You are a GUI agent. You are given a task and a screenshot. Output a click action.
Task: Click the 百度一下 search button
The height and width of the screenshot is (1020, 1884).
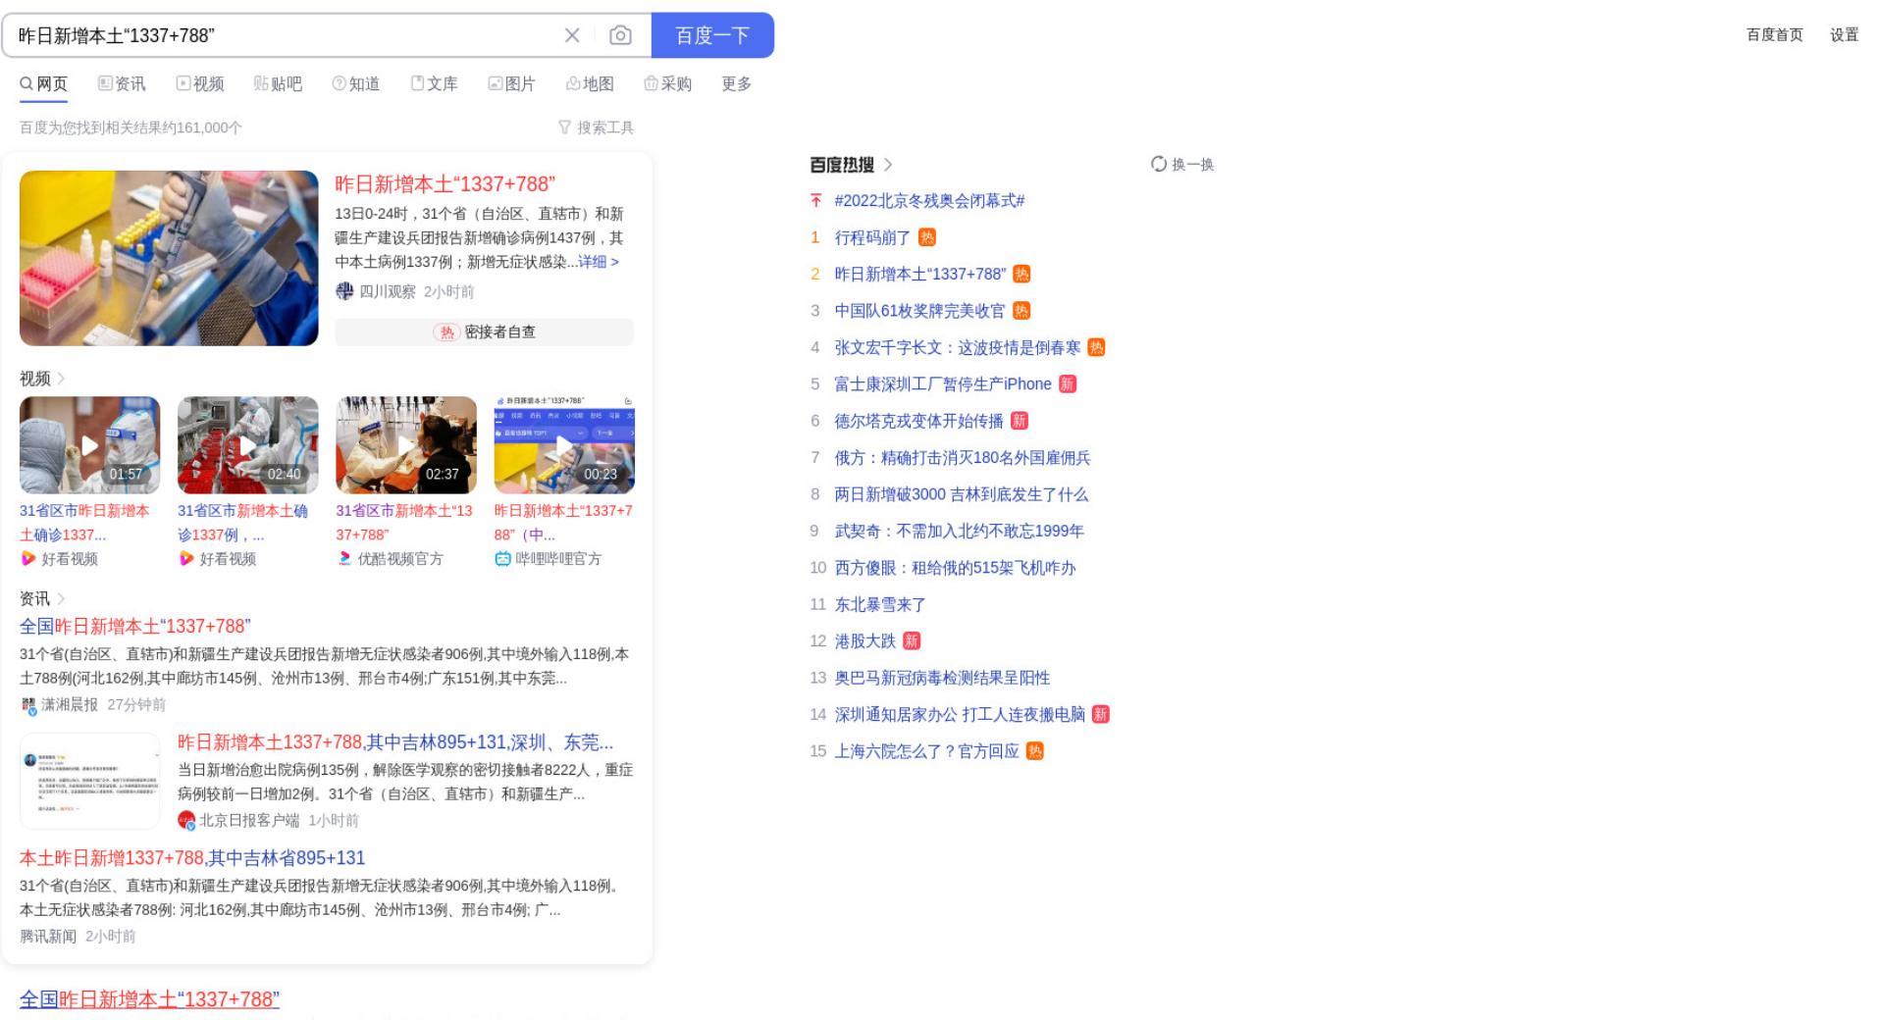pyautogui.click(x=712, y=35)
